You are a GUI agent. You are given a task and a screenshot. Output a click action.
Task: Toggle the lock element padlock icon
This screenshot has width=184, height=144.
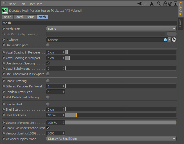click(x=165, y=4)
